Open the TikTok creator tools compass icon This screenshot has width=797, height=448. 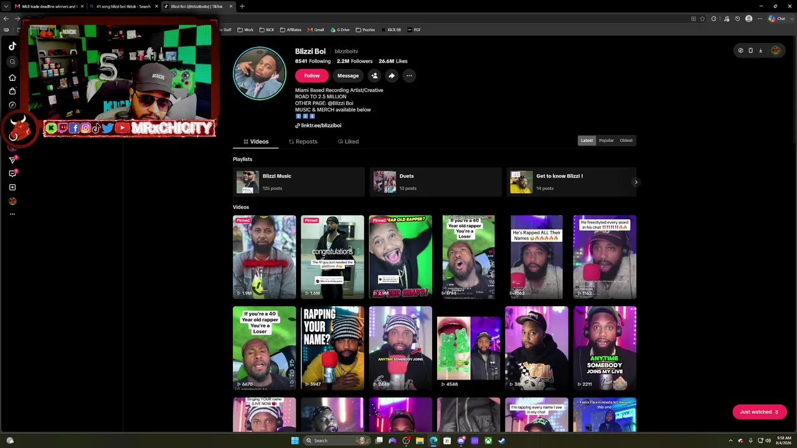tap(740, 50)
